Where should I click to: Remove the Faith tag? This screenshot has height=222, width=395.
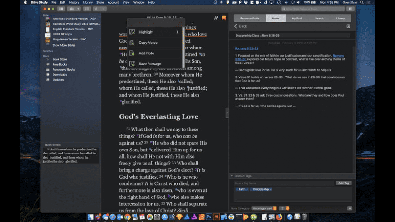[247, 189]
